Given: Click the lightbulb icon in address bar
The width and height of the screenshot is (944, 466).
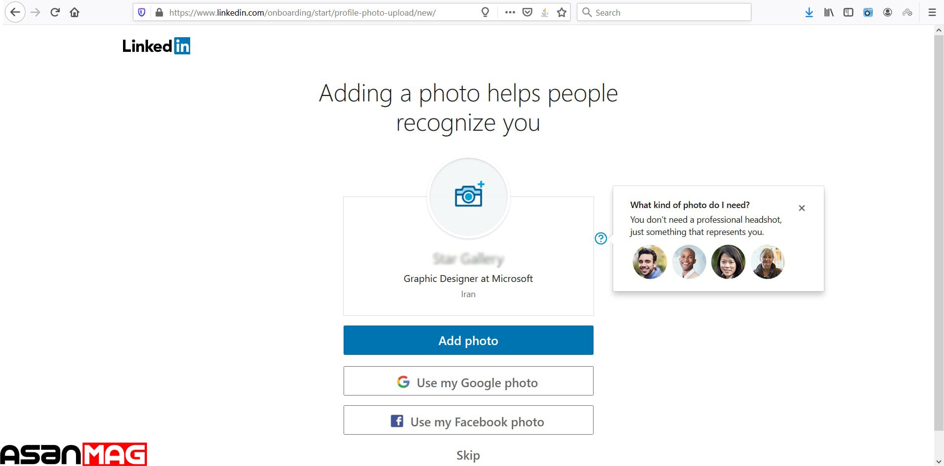Looking at the screenshot, I should (x=485, y=12).
